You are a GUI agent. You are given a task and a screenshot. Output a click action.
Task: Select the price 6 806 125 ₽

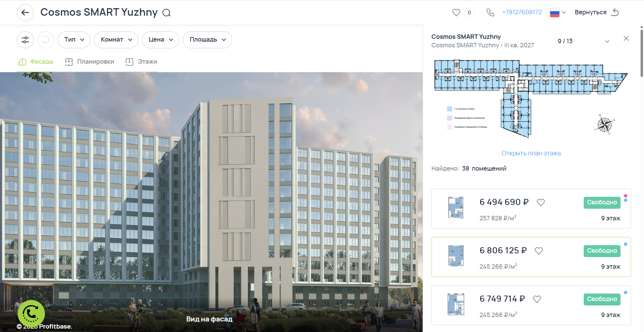point(503,251)
